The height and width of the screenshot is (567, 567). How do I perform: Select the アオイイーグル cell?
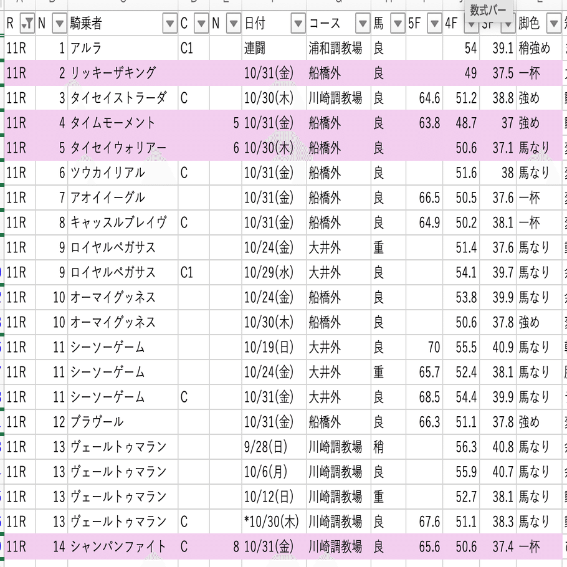tap(123, 198)
